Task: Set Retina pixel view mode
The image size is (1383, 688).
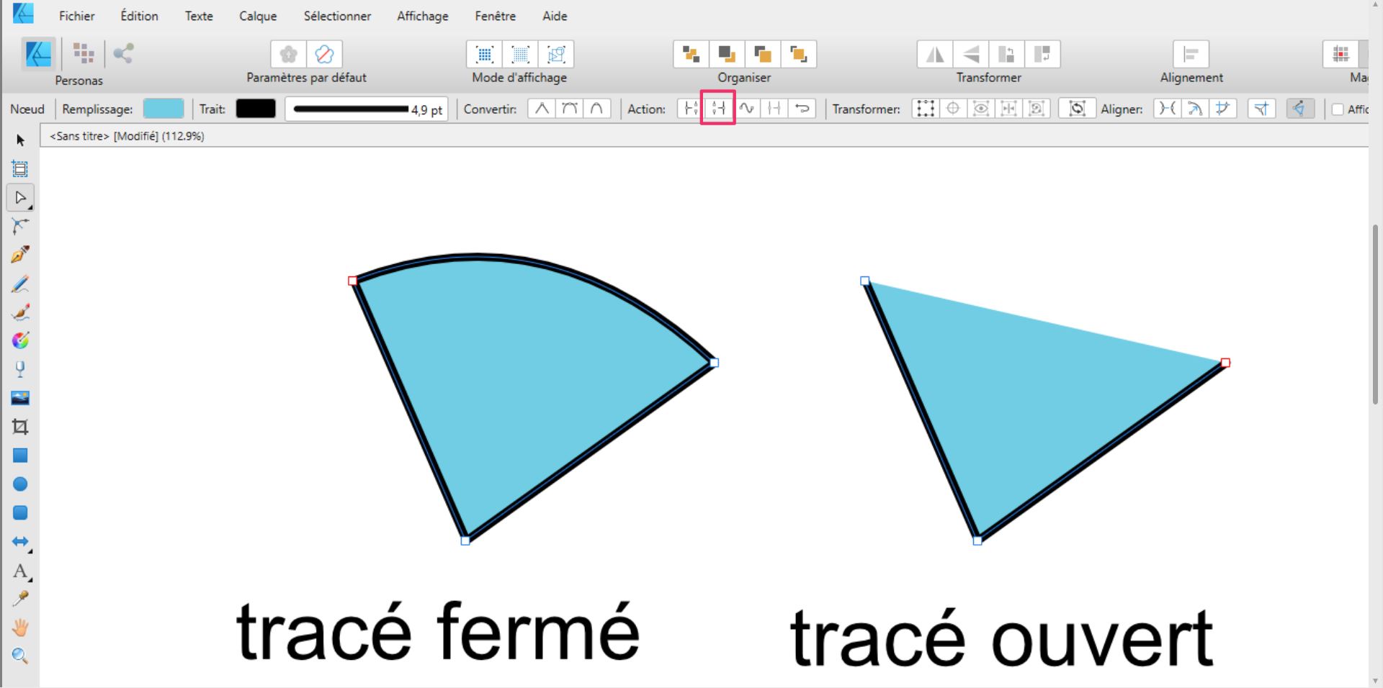Action: point(520,54)
